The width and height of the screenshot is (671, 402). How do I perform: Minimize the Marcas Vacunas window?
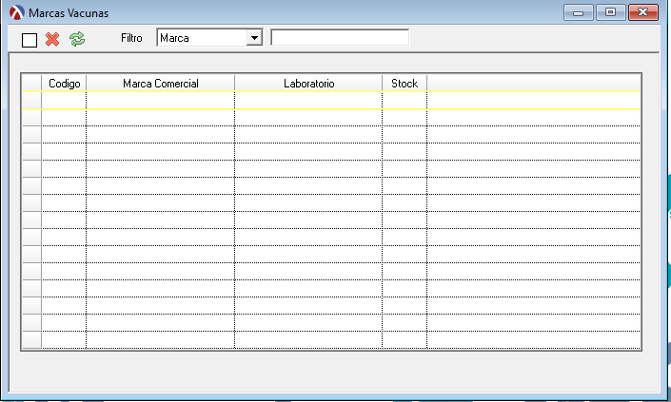click(x=578, y=13)
